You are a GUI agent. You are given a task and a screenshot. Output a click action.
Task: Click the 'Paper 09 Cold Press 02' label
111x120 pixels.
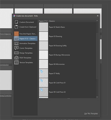pos(57,92)
